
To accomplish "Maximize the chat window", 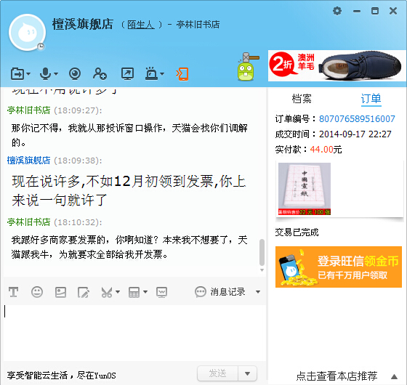I will click(x=375, y=11).
